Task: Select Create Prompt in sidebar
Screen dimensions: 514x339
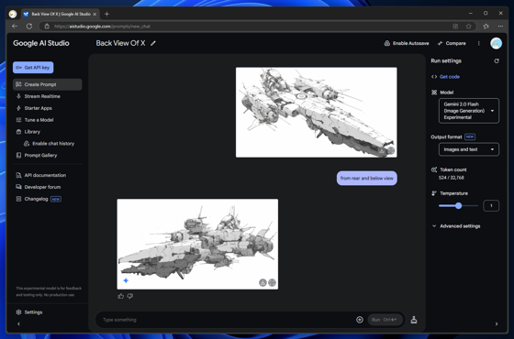Action: tap(47, 84)
